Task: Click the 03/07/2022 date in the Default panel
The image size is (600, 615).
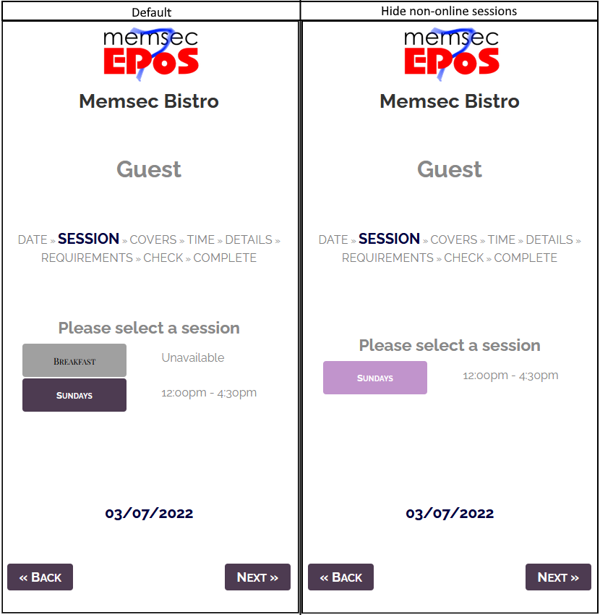Action: click(149, 514)
